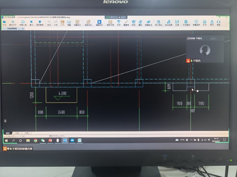Select the 删除 eraser tool
The width and height of the screenshot is (237, 177).
pos(140,23)
